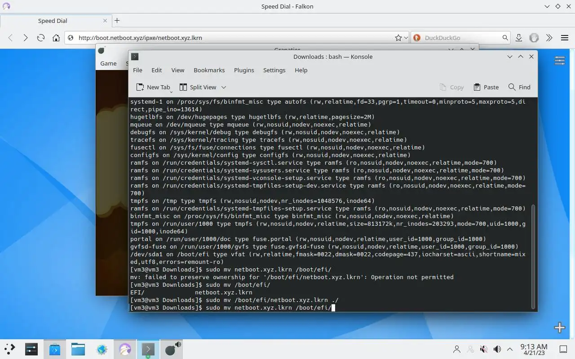Click the Paste button in Konsole
This screenshot has width=575, height=359.
coord(487,87)
